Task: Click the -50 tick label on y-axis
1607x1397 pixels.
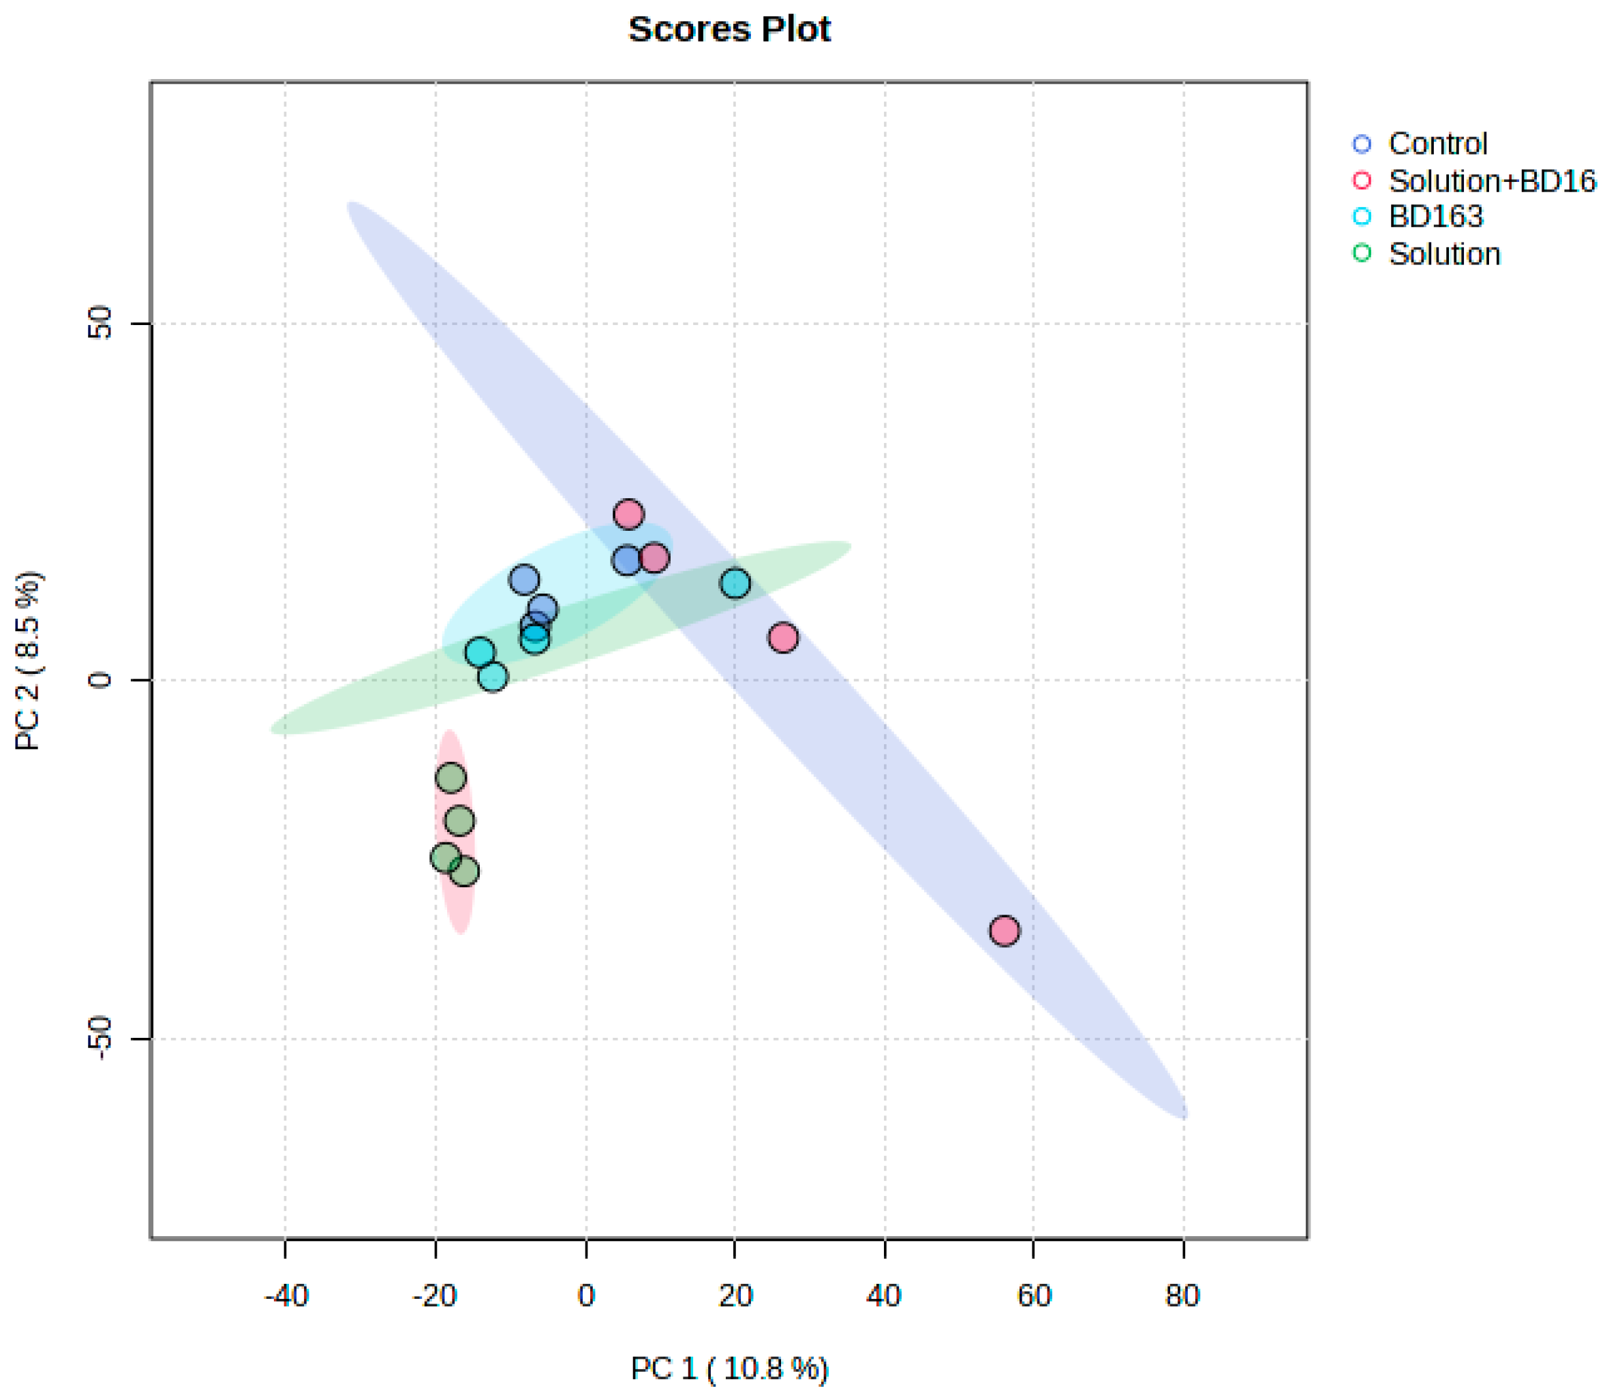Action: [x=100, y=1039]
